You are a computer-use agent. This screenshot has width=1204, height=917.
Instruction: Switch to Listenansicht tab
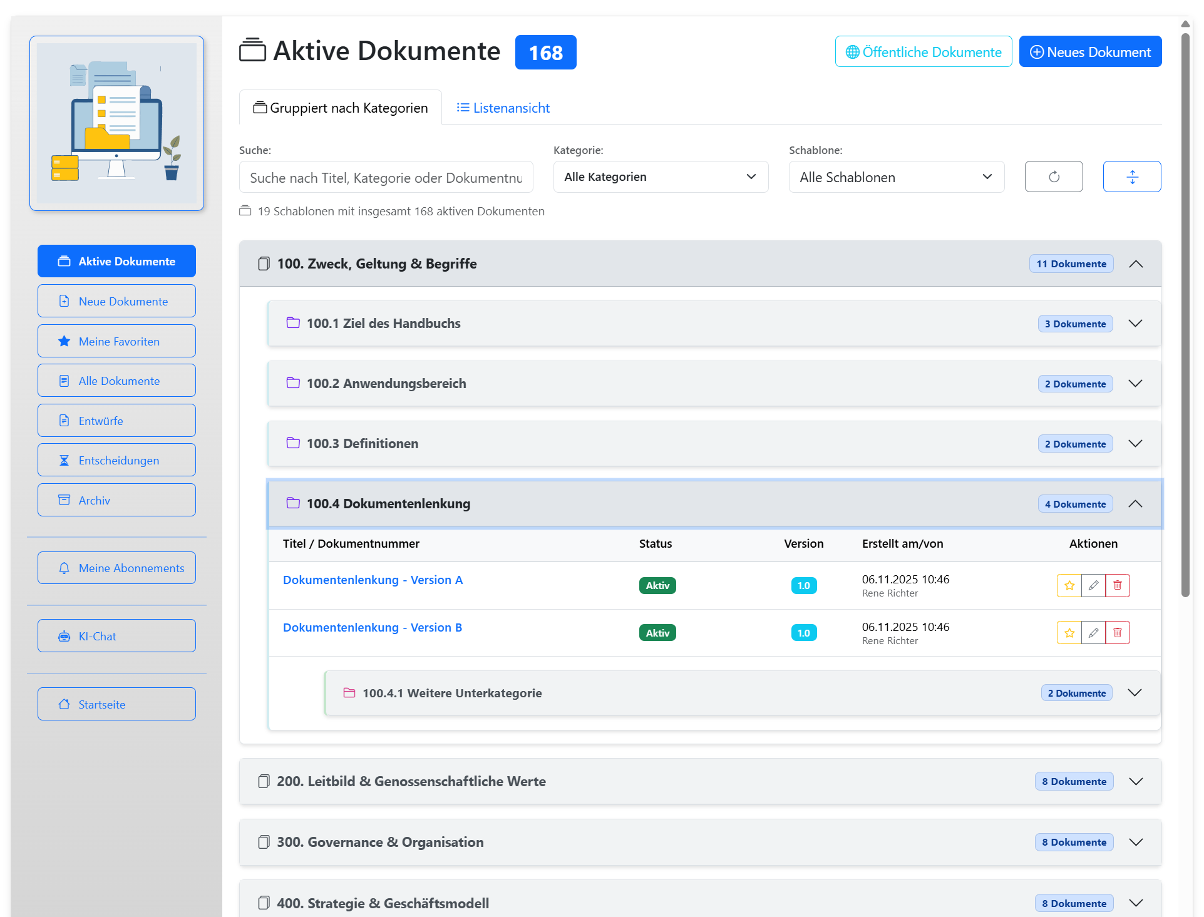point(503,108)
